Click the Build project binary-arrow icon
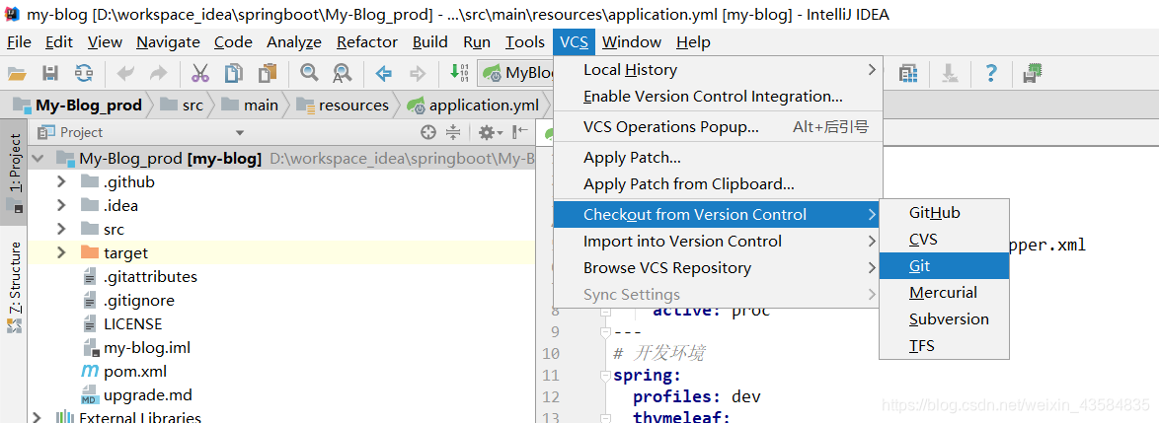Viewport: 1159px width, 423px height. click(459, 72)
